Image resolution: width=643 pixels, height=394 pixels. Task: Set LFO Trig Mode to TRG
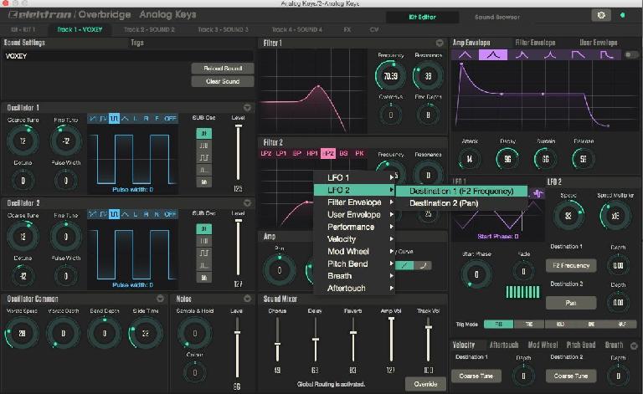(529, 324)
